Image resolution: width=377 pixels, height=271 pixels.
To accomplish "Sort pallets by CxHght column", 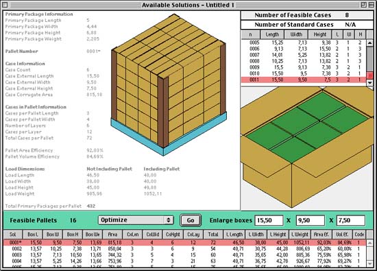I will [173, 234].
